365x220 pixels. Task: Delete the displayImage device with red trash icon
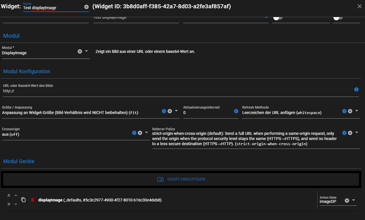coord(33,200)
